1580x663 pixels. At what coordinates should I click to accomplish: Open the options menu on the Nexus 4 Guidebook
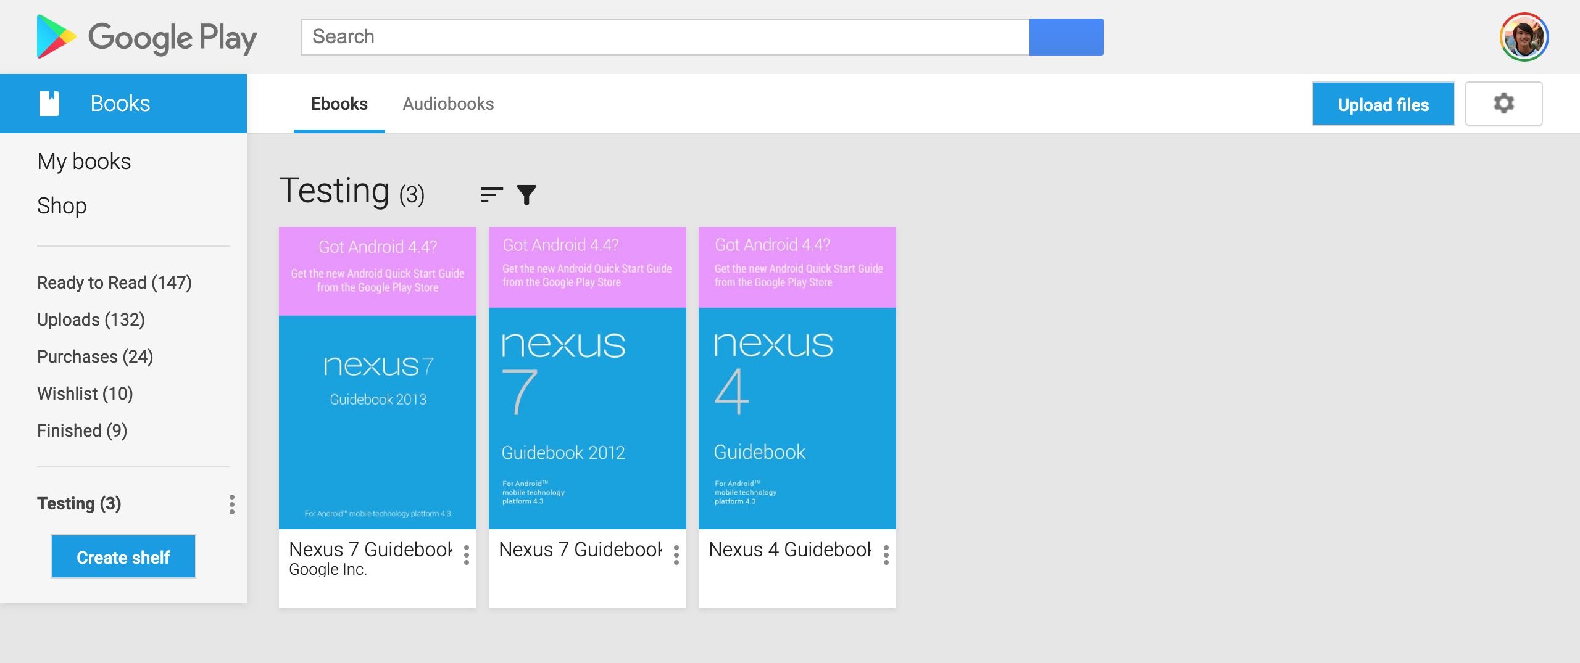[x=886, y=554]
